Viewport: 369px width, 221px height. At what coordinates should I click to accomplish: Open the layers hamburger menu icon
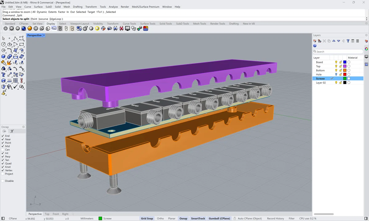(x=358, y=41)
